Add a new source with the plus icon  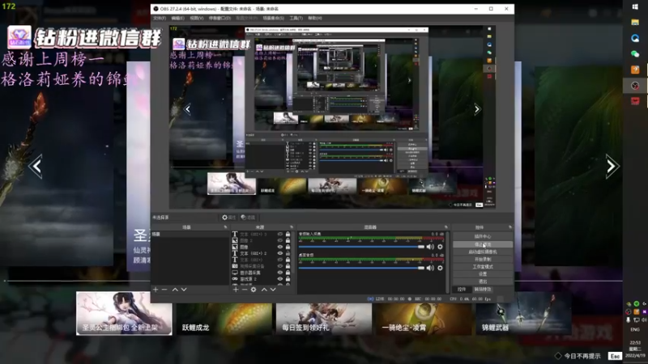236,290
